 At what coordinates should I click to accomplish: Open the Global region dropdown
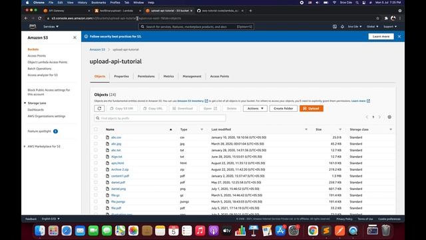(x=372, y=27)
